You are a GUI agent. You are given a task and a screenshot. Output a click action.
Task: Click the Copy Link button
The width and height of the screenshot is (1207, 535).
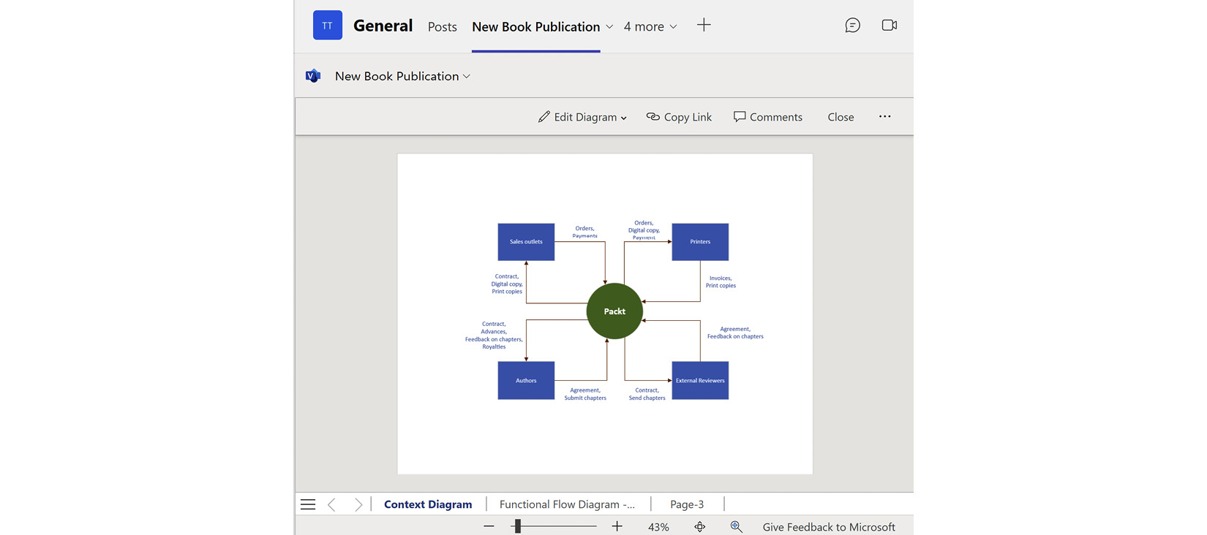pyautogui.click(x=679, y=117)
